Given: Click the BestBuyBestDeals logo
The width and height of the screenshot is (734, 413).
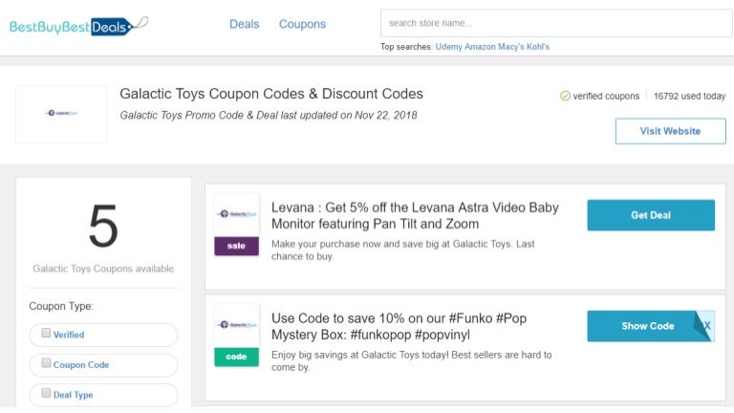Looking at the screenshot, I should click(78, 26).
